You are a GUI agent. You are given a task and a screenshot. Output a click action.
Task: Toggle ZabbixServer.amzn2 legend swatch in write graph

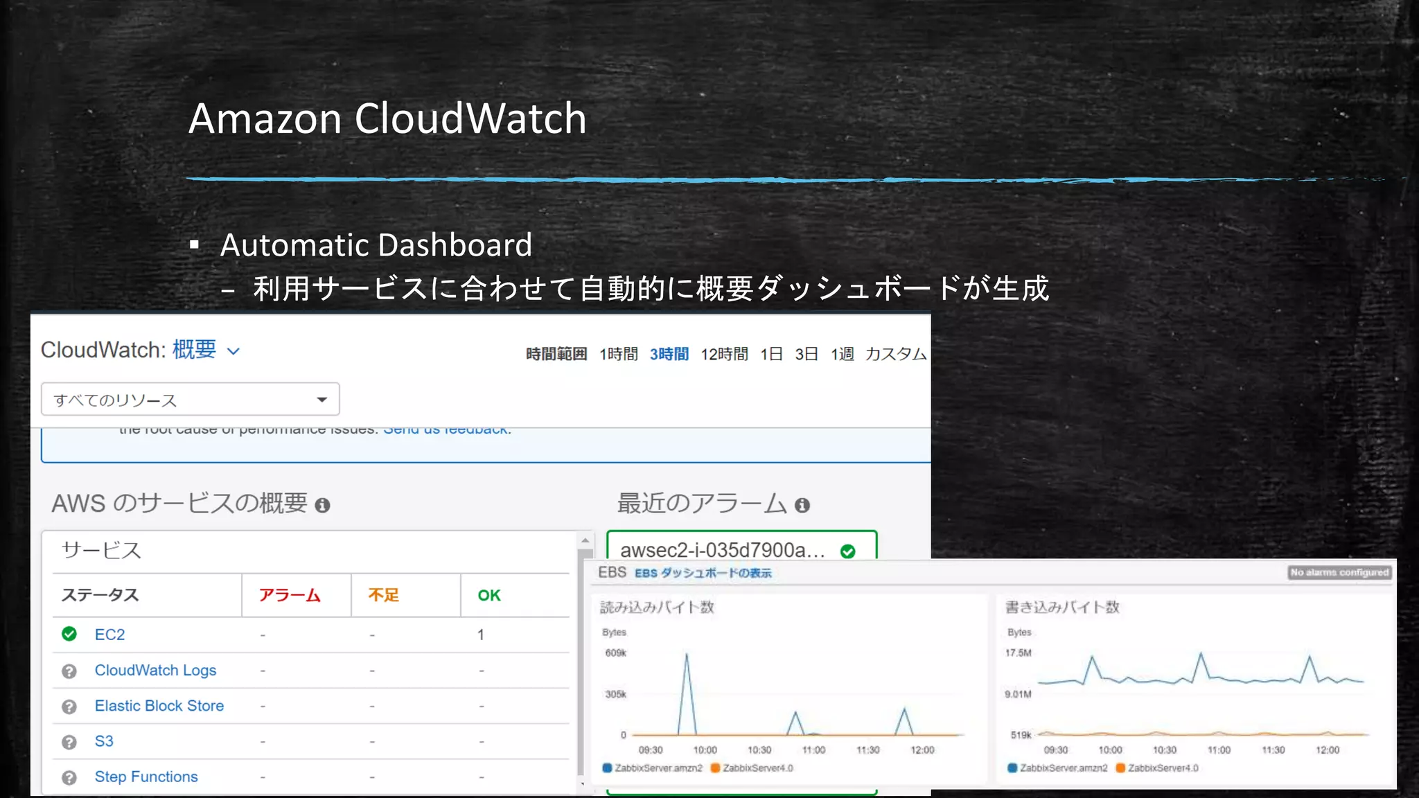click(1012, 768)
